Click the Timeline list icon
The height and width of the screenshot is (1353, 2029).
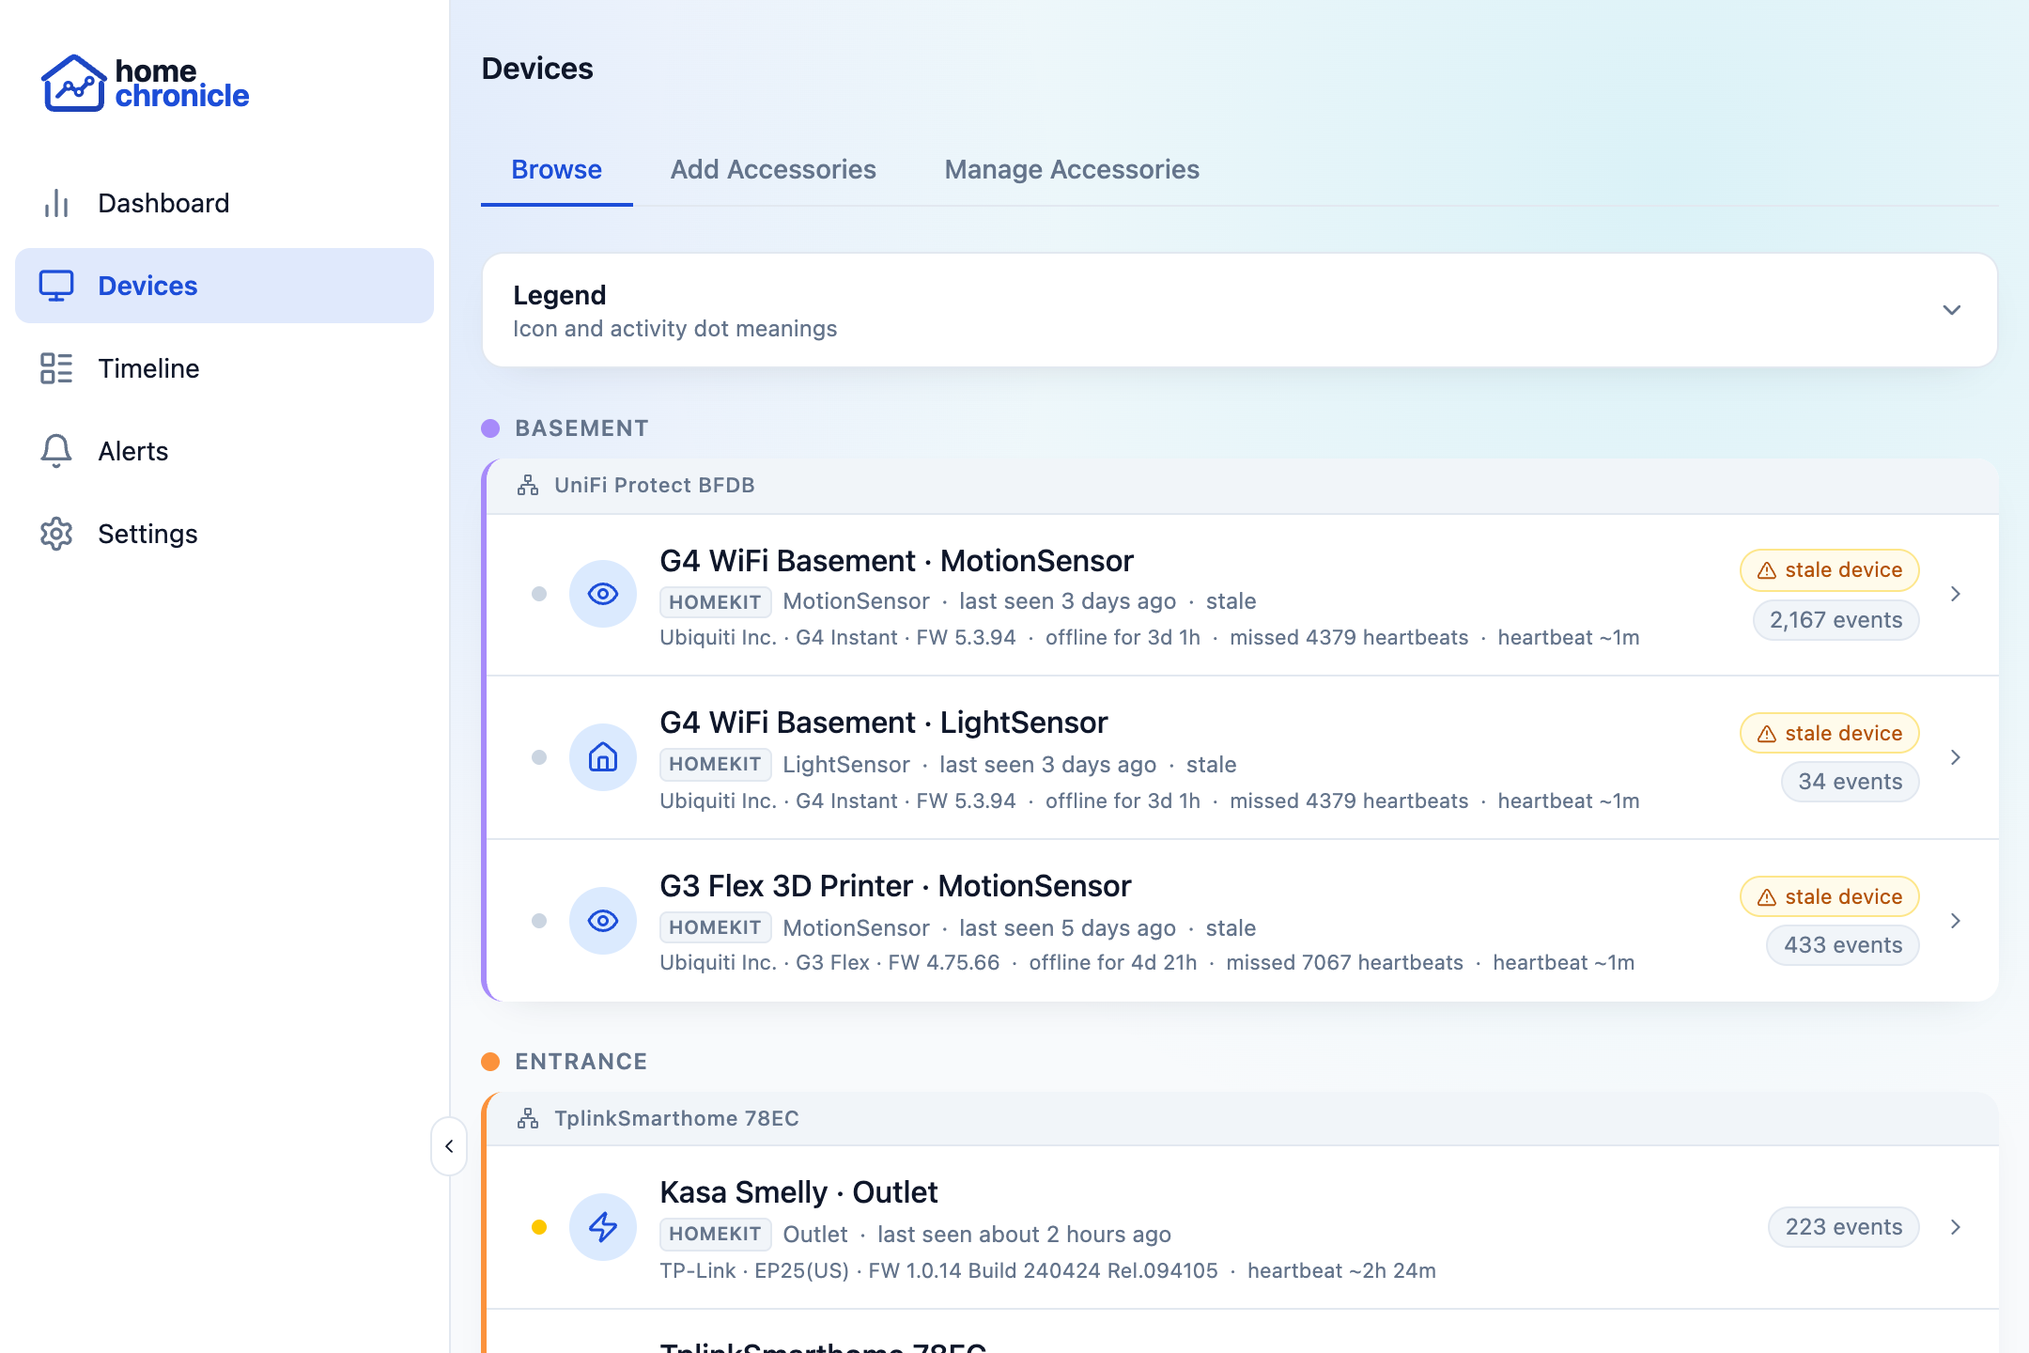click(56, 368)
